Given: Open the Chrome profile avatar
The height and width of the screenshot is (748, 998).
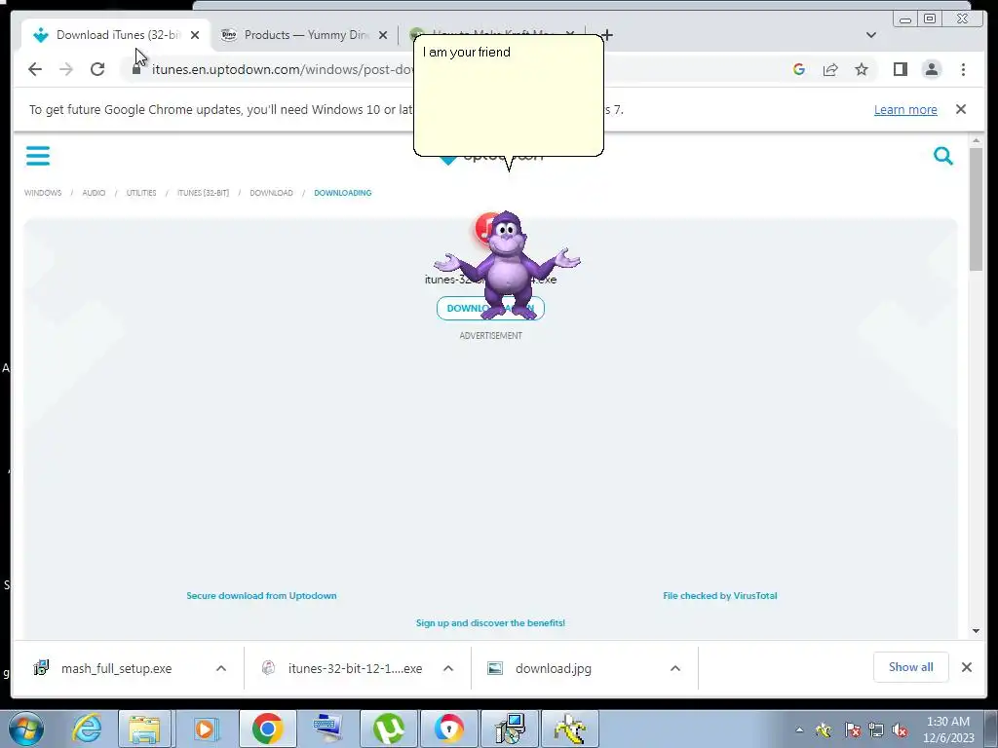Looking at the screenshot, I should (x=931, y=69).
